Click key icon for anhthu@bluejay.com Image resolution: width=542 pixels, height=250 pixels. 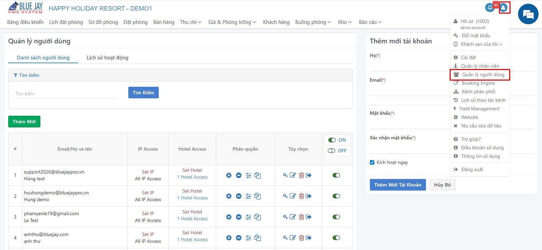click(x=285, y=238)
